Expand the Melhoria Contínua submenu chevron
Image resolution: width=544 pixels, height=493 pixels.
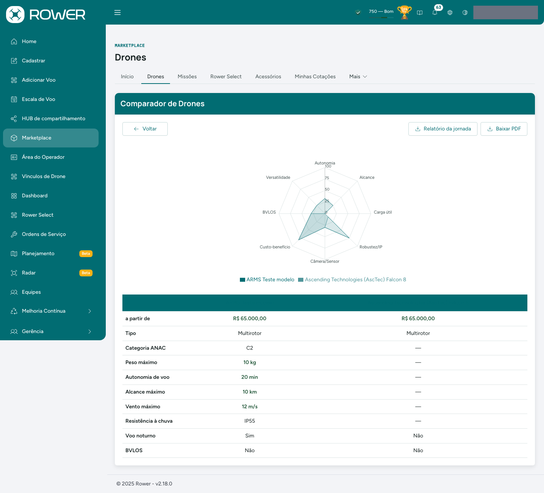point(90,311)
